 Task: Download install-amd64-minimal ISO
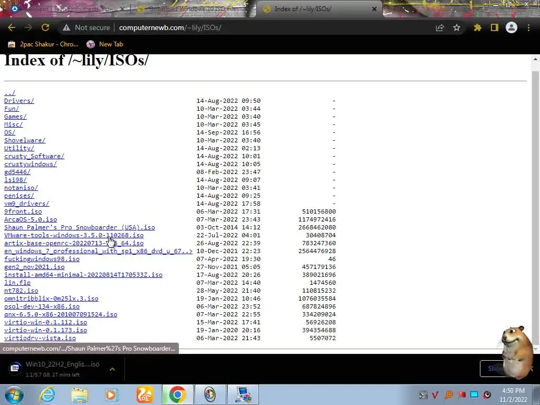point(83,275)
